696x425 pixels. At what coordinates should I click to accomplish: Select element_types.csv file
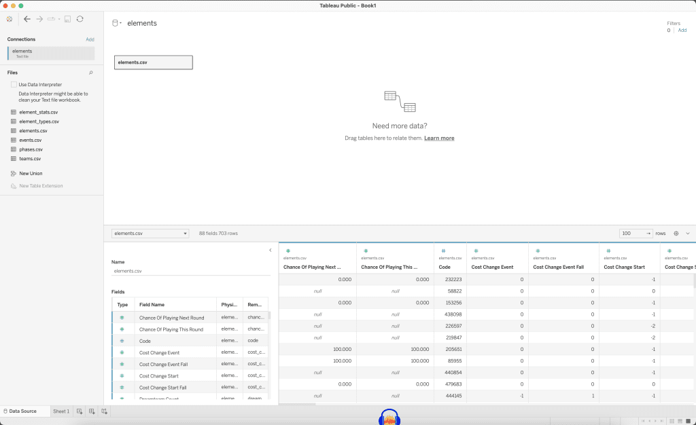coord(39,122)
